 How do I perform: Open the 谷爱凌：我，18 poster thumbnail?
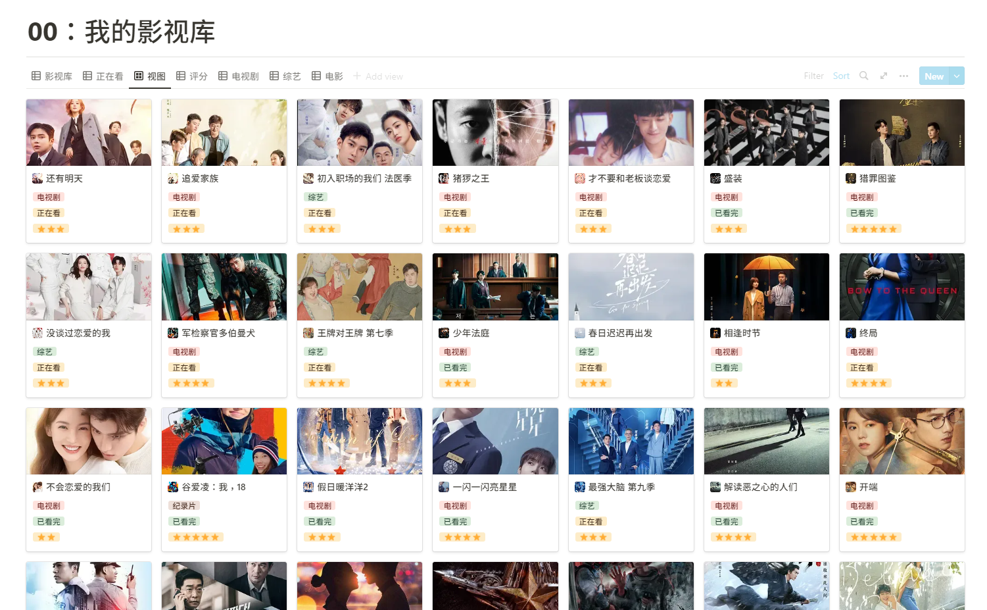click(224, 441)
